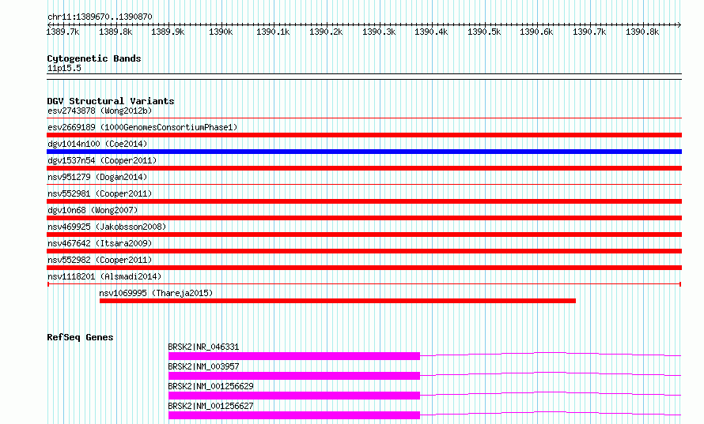The height and width of the screenshot is (424, 704).
Task: Click the 1390k ruler tick label
Action: tap(221, 32)
